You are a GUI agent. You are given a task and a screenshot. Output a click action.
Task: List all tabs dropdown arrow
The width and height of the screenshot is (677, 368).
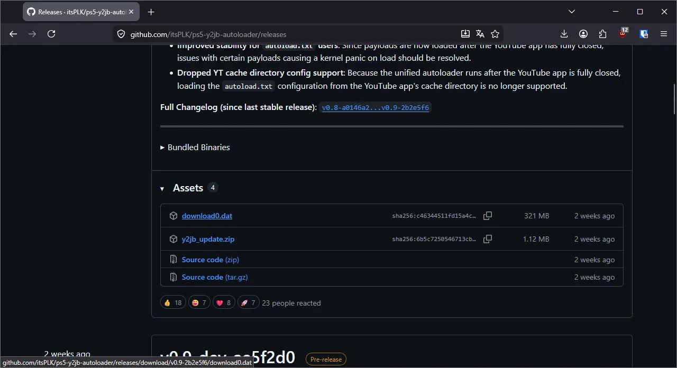572,12
